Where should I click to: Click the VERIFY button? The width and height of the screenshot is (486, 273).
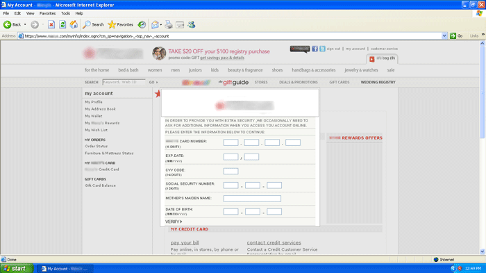pyautogui.click(x=174, y=222)
